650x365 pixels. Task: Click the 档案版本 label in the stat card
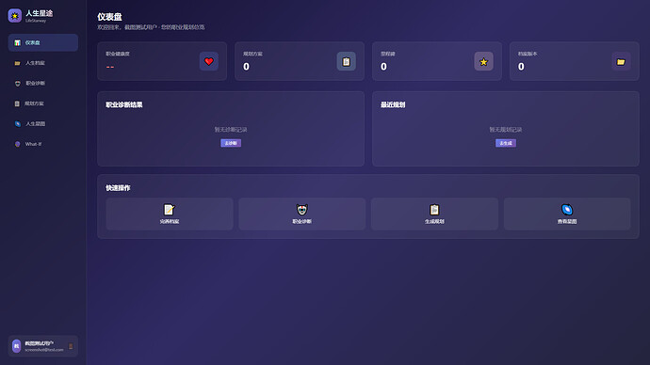pos(528,54)
